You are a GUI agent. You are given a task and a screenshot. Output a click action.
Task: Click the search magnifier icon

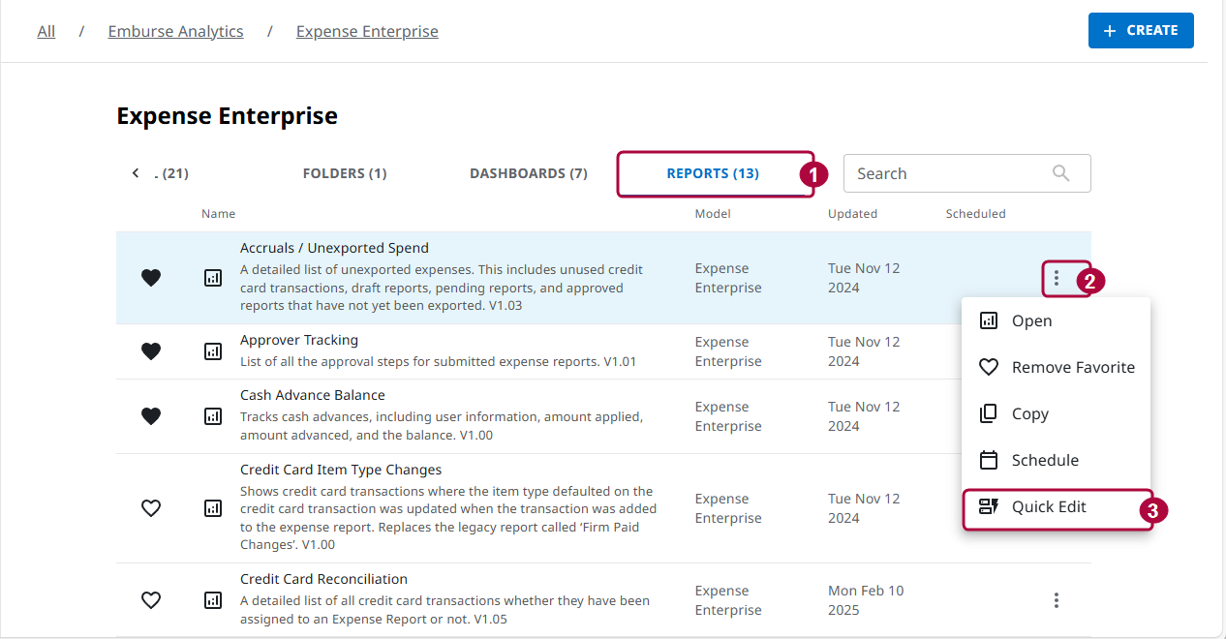point(1061,173)
